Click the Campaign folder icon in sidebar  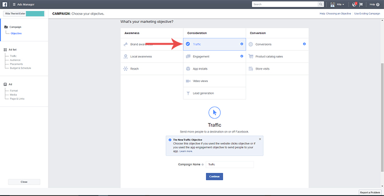pyautogui.click(x=6, y=27)
